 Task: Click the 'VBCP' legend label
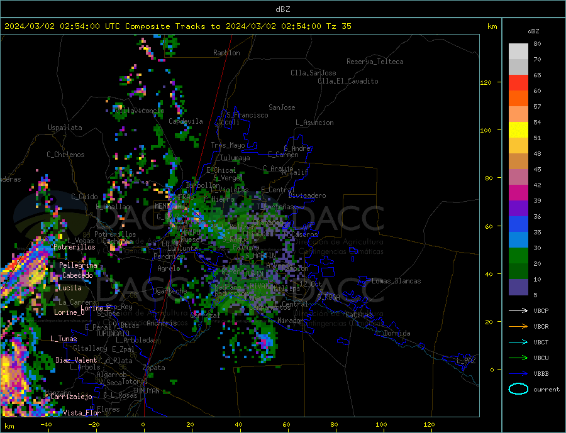coord(541,310)
